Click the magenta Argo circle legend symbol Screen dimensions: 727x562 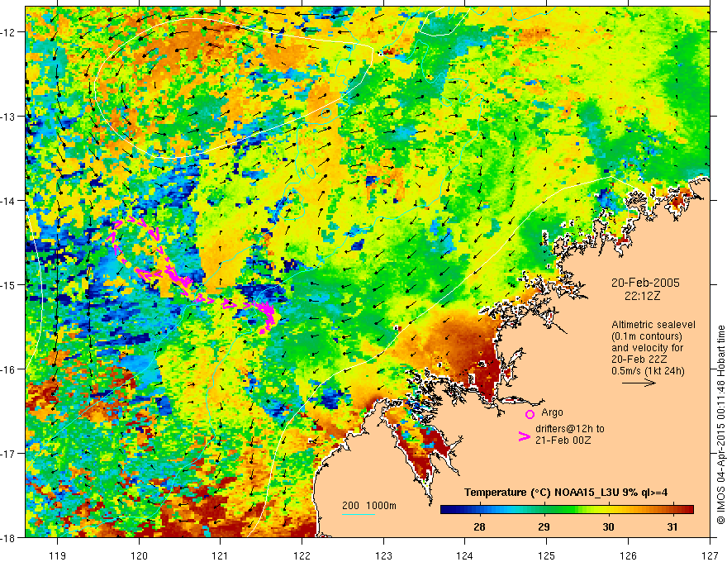point(530,414)
